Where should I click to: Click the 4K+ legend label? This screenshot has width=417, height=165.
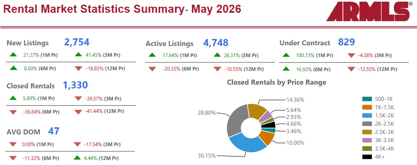click(x=380, y=157)
